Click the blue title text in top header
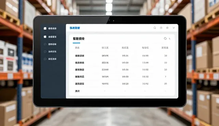 coord(75,28)
